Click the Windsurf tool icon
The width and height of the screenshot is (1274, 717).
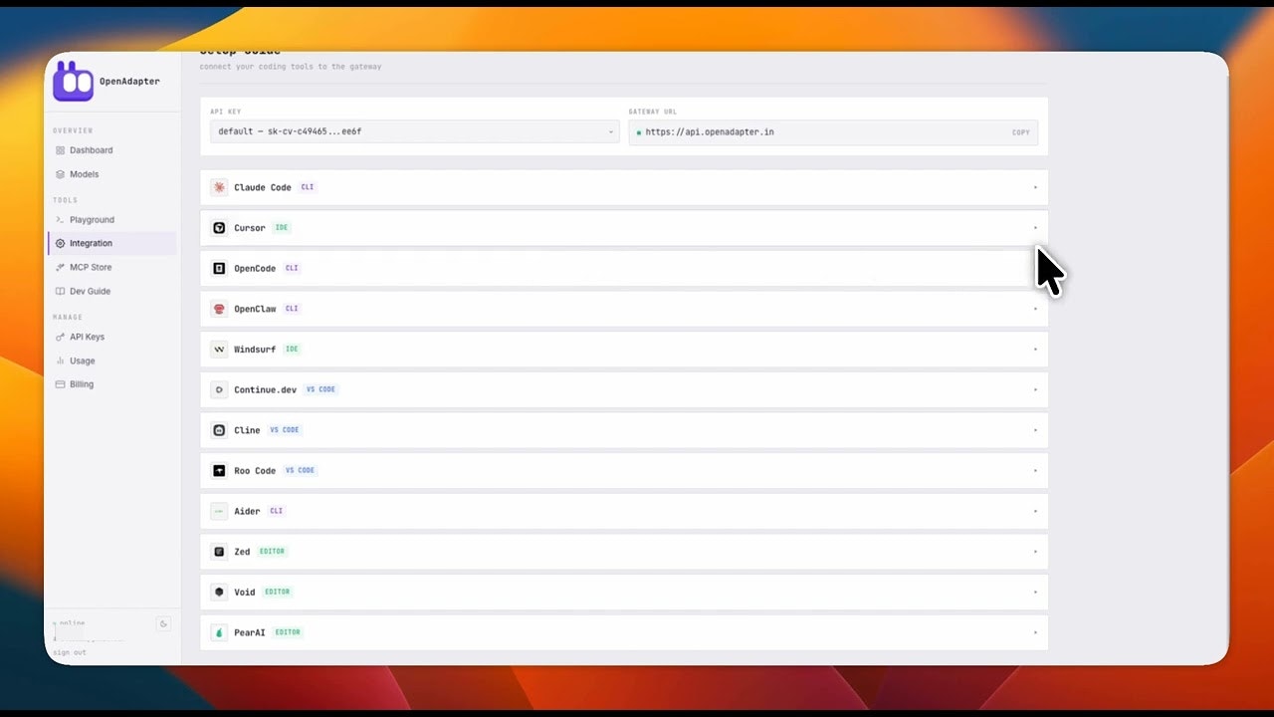tap(219, 350)
